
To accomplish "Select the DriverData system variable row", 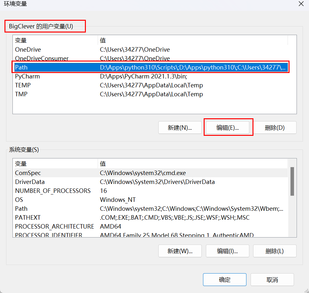I will [x=151, y=182].
